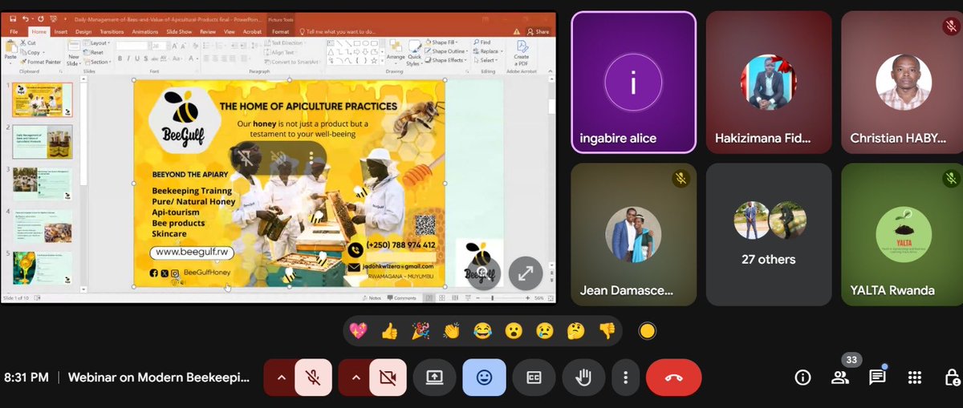Raise your hand in the meeting
This screenshot has width=963, height=408.
point(583,378)
